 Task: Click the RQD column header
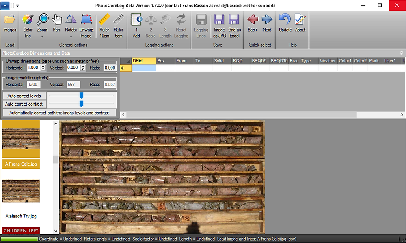point(241,61)
